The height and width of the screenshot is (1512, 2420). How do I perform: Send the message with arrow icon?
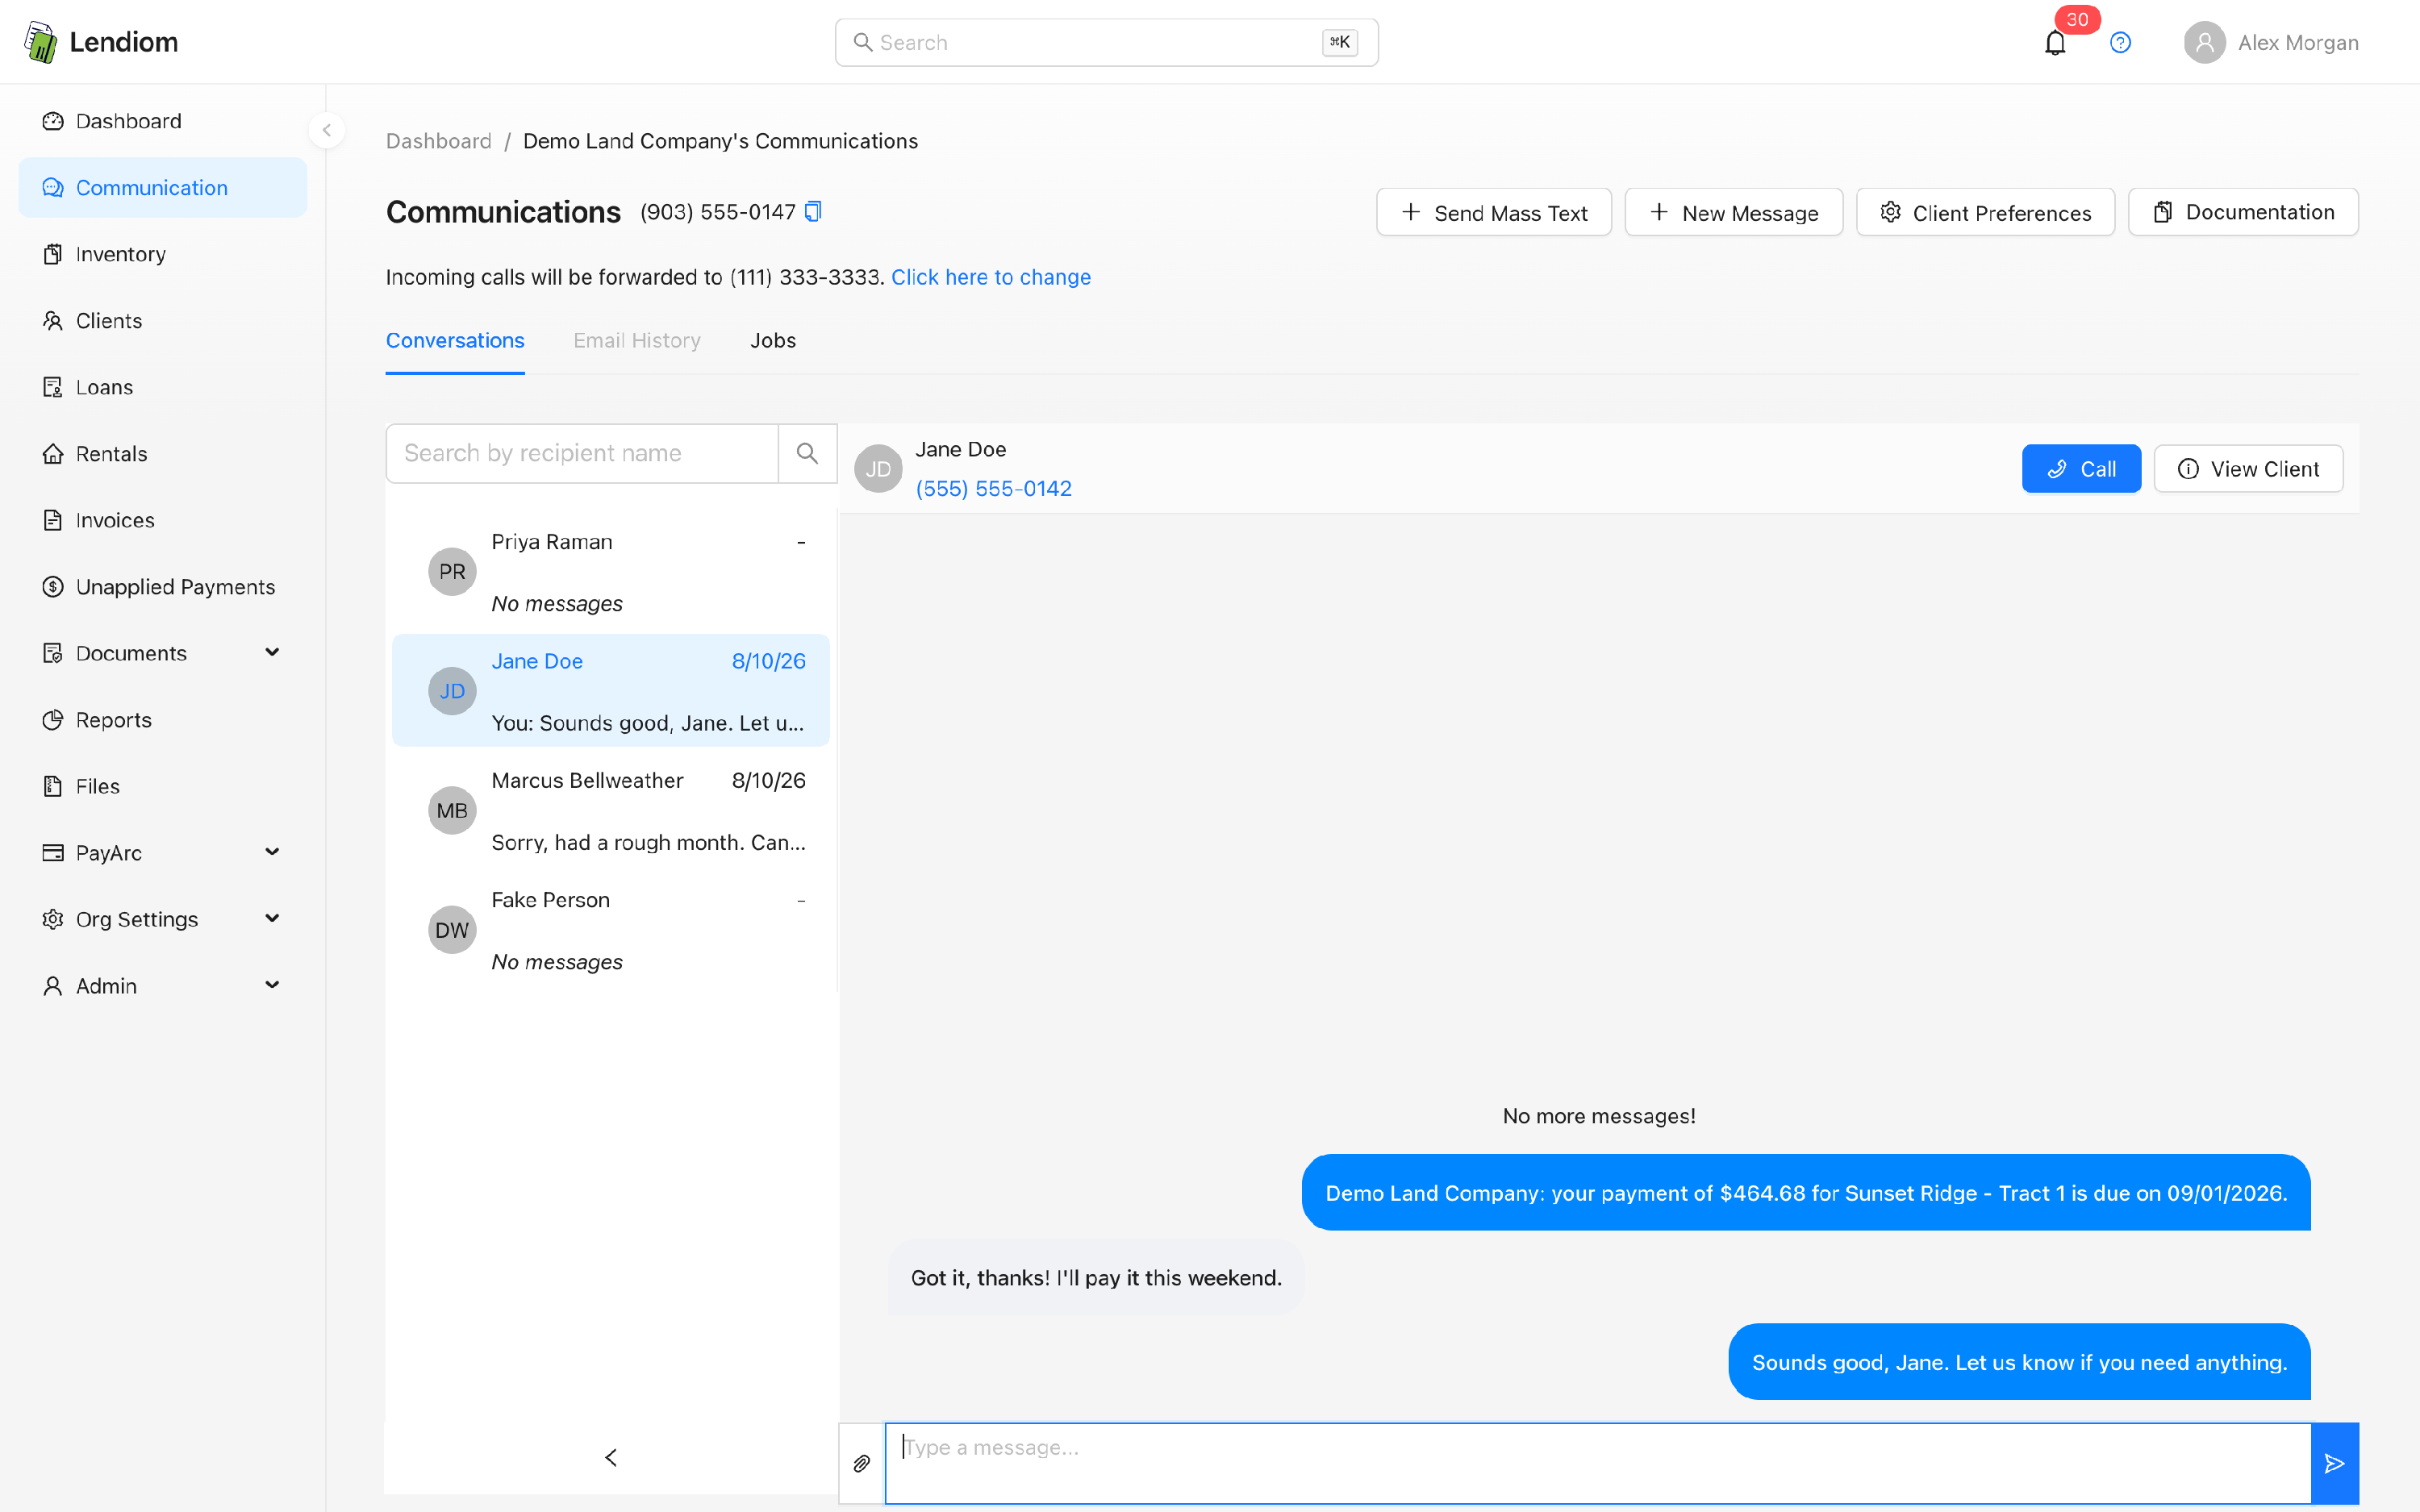[2335, 1463]
